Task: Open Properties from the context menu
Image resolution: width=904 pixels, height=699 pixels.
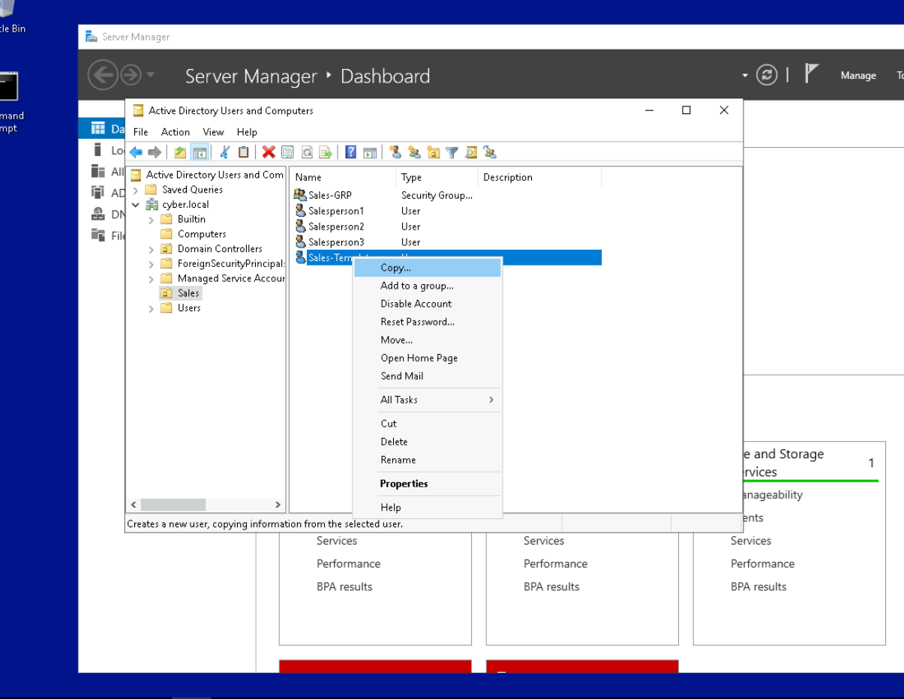Action: 427,484
